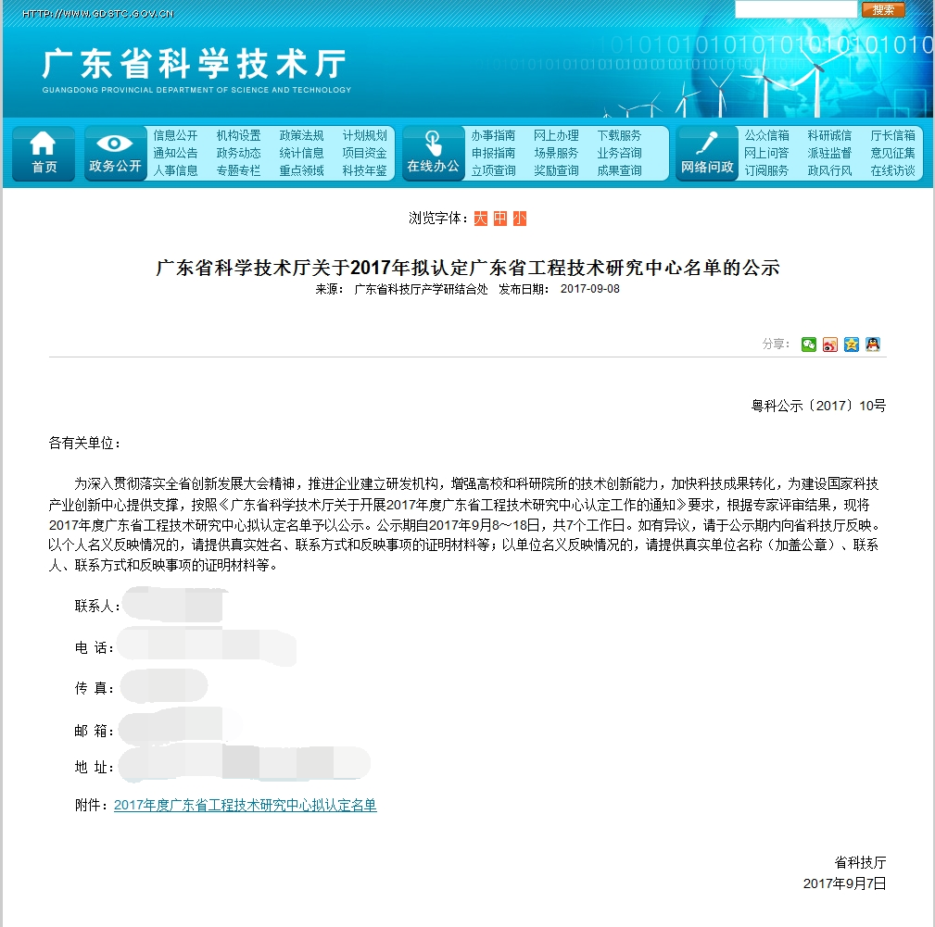Image resolution: width=935 pixels, height=927 pixels.
Task: Set browsing font size to medium (中)
Action: point(500,219)
